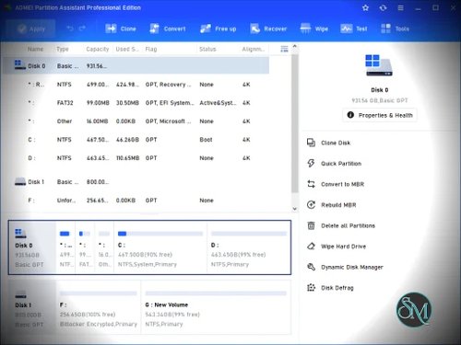Select the C: NTFS partition row
Image resolution: width=461 pixels, height=345 pixels.
136,140
